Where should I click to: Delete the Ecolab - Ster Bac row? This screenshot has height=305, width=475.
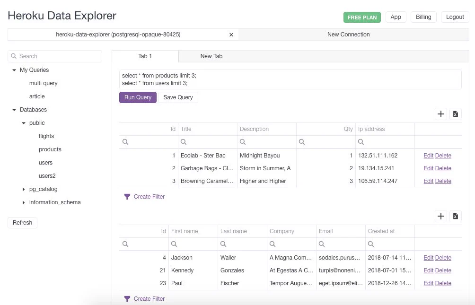(443, 156)
